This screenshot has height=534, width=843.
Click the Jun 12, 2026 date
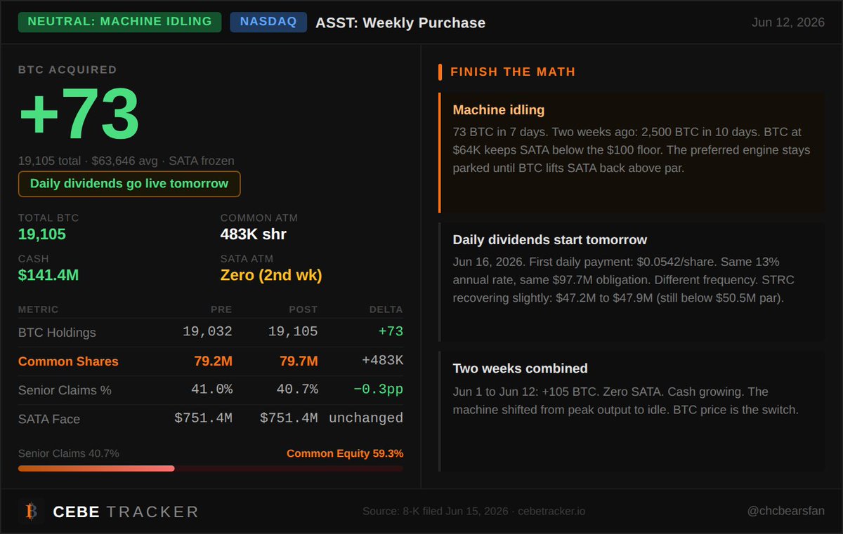[x=788, y=22]
